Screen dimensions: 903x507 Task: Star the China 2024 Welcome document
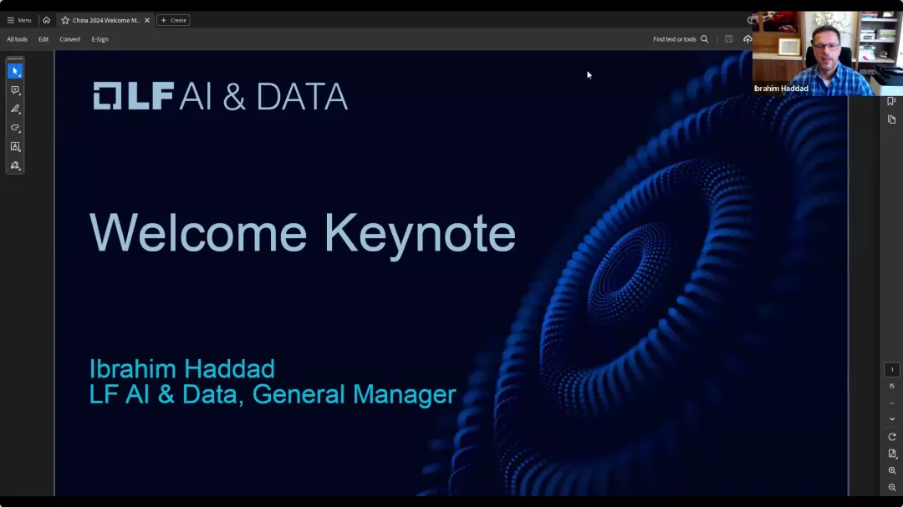click(x=65, y=20)
